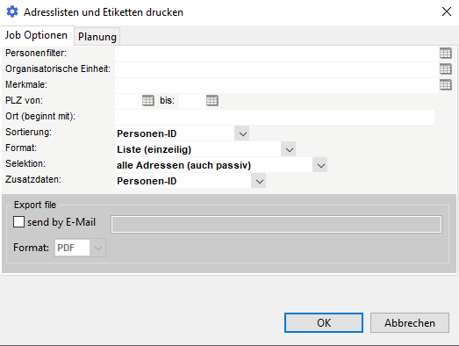Open the Merkmale lookup table icon
Viewport: 459px width, 346px height.
[x=446, y=85]
